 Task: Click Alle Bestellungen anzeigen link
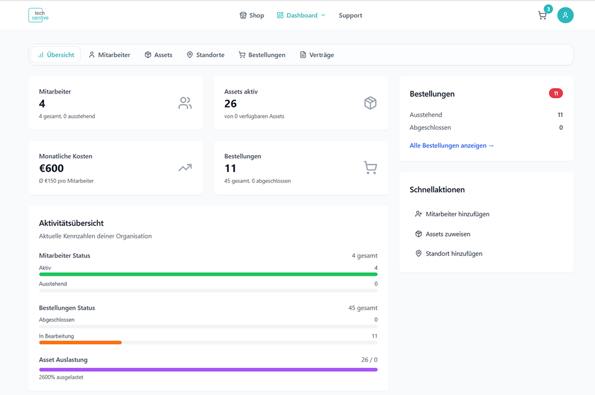(452, 146)
